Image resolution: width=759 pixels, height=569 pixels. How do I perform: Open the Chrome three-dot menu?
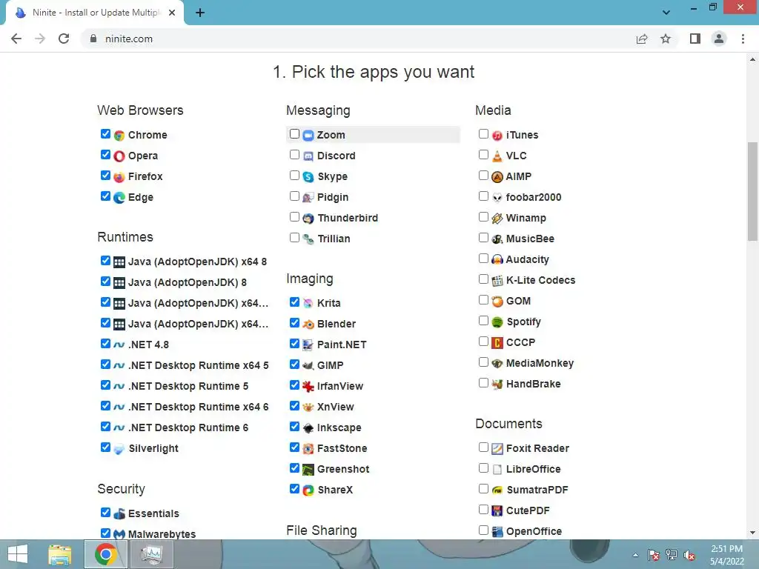coord(743,39)
